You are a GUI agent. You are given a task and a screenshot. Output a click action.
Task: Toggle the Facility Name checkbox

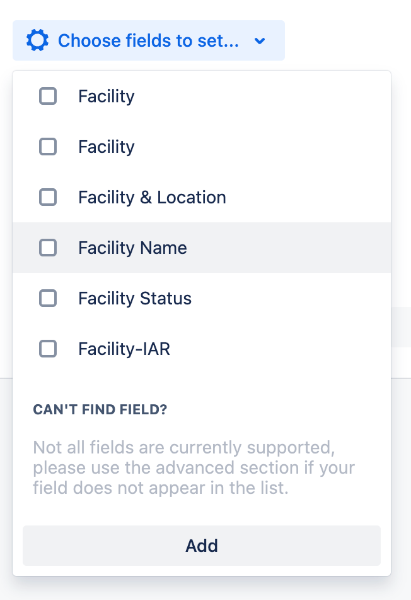point(48,248)
